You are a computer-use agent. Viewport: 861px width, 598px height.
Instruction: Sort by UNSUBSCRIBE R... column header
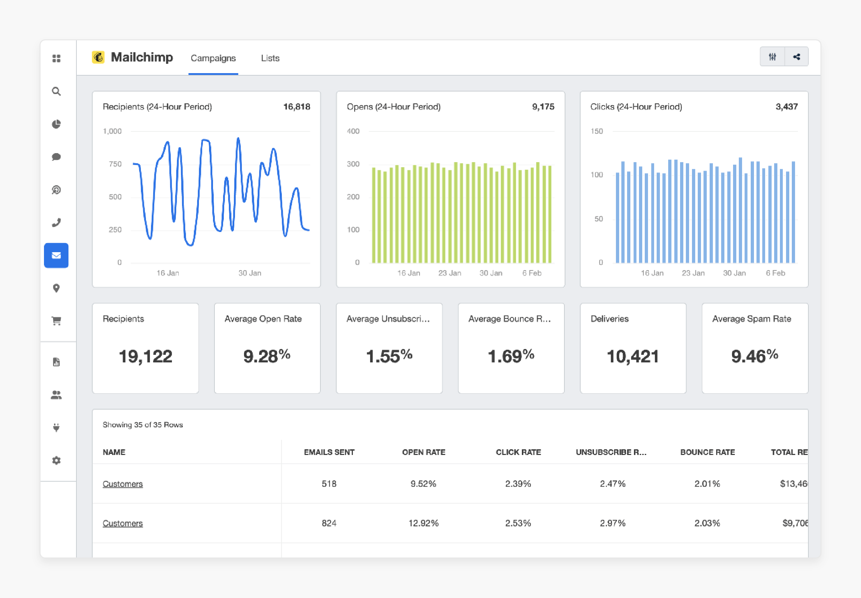[x=611, y=452]
